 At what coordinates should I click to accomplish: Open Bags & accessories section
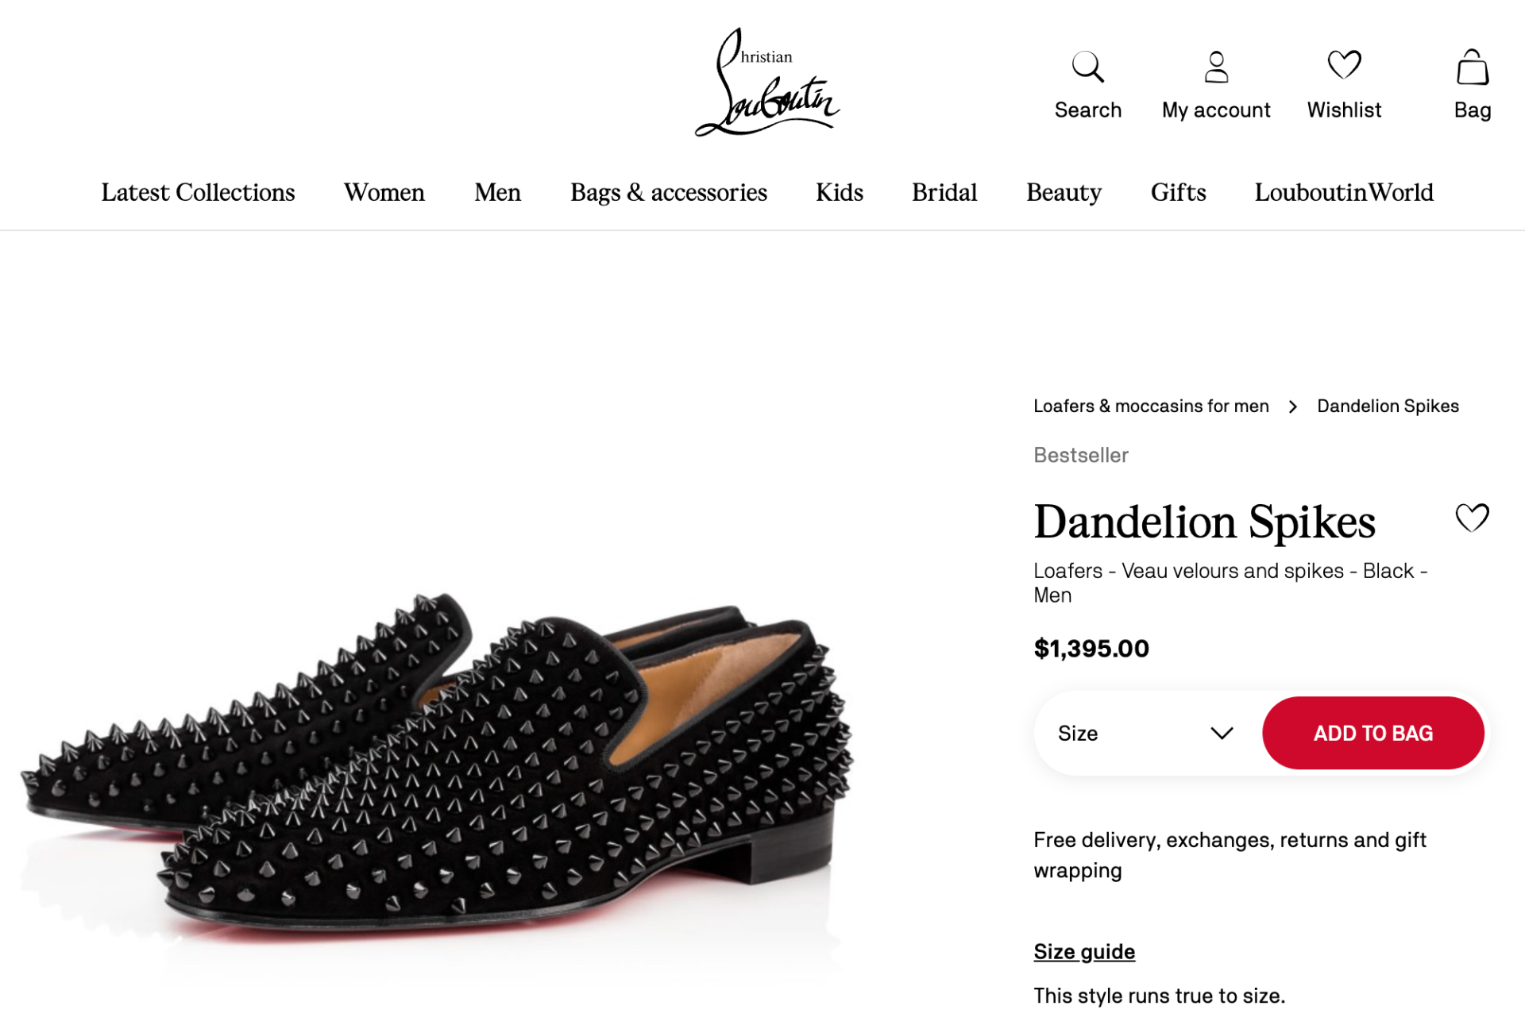point(668,193)
